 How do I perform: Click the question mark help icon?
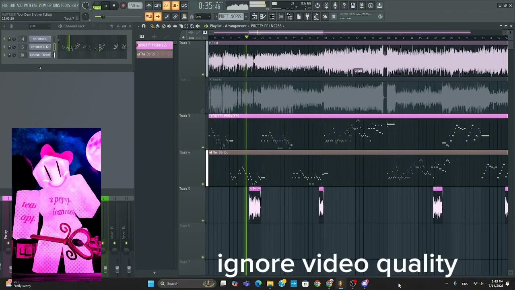(344, 6)
